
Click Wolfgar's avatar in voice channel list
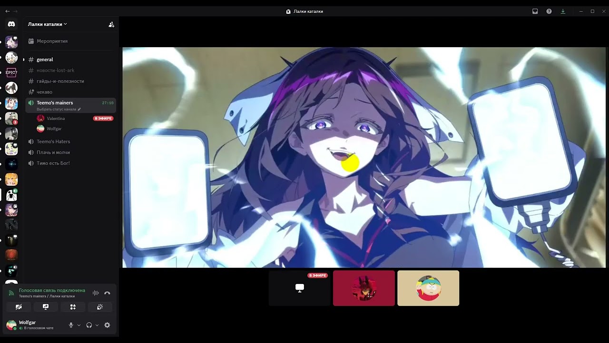(40, 129)
